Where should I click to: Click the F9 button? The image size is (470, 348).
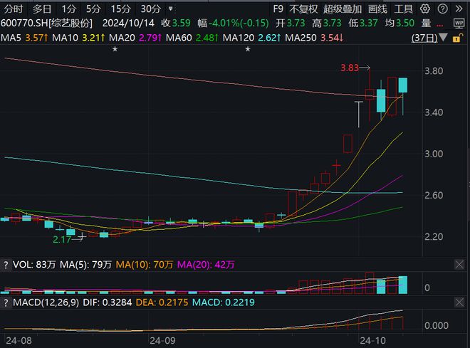click(x=278, y=9)
